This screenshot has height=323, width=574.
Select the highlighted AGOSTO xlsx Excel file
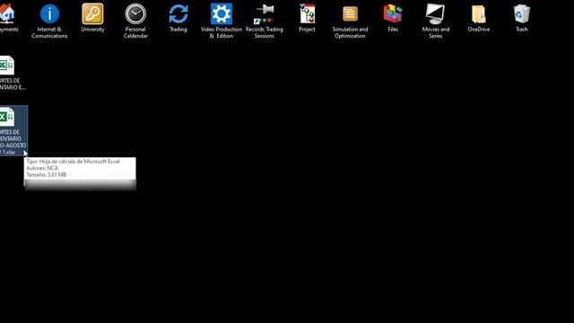point(13,130)
